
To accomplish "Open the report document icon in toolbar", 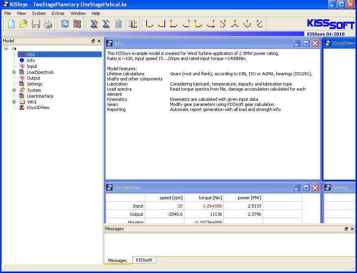I will pos(118,24).
